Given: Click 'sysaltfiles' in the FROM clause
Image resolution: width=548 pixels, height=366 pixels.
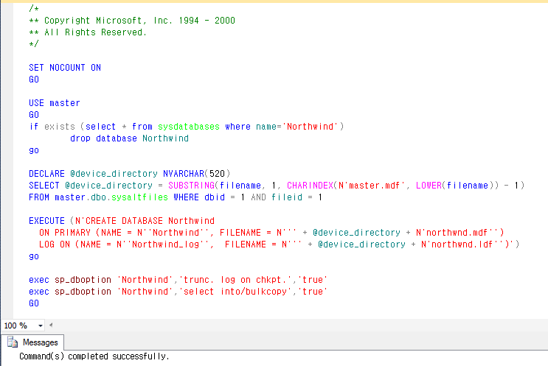Looking at the screenshot, I should point(140,197).
